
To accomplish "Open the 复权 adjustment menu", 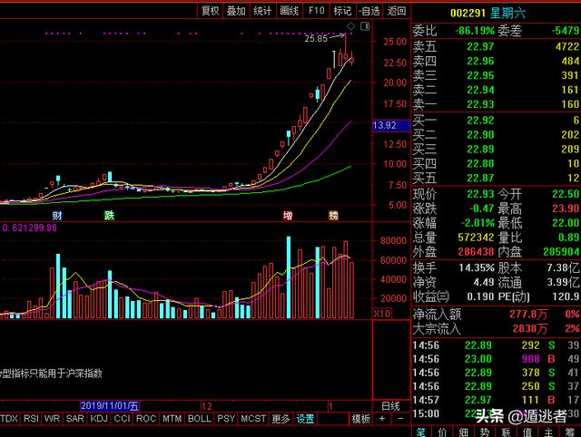I will click(x=210, y=11).
